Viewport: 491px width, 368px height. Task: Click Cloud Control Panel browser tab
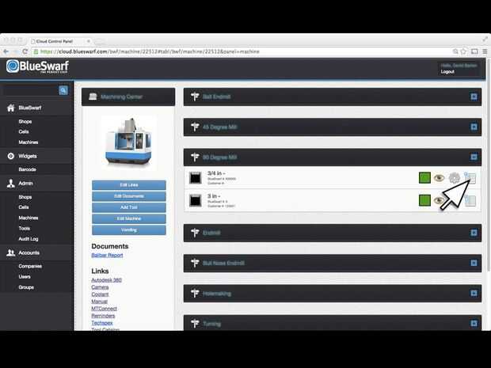point(59,41)
